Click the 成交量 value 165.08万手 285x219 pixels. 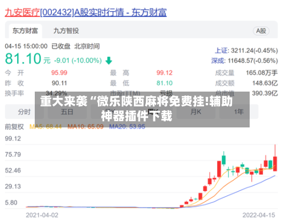coord(262,73)
